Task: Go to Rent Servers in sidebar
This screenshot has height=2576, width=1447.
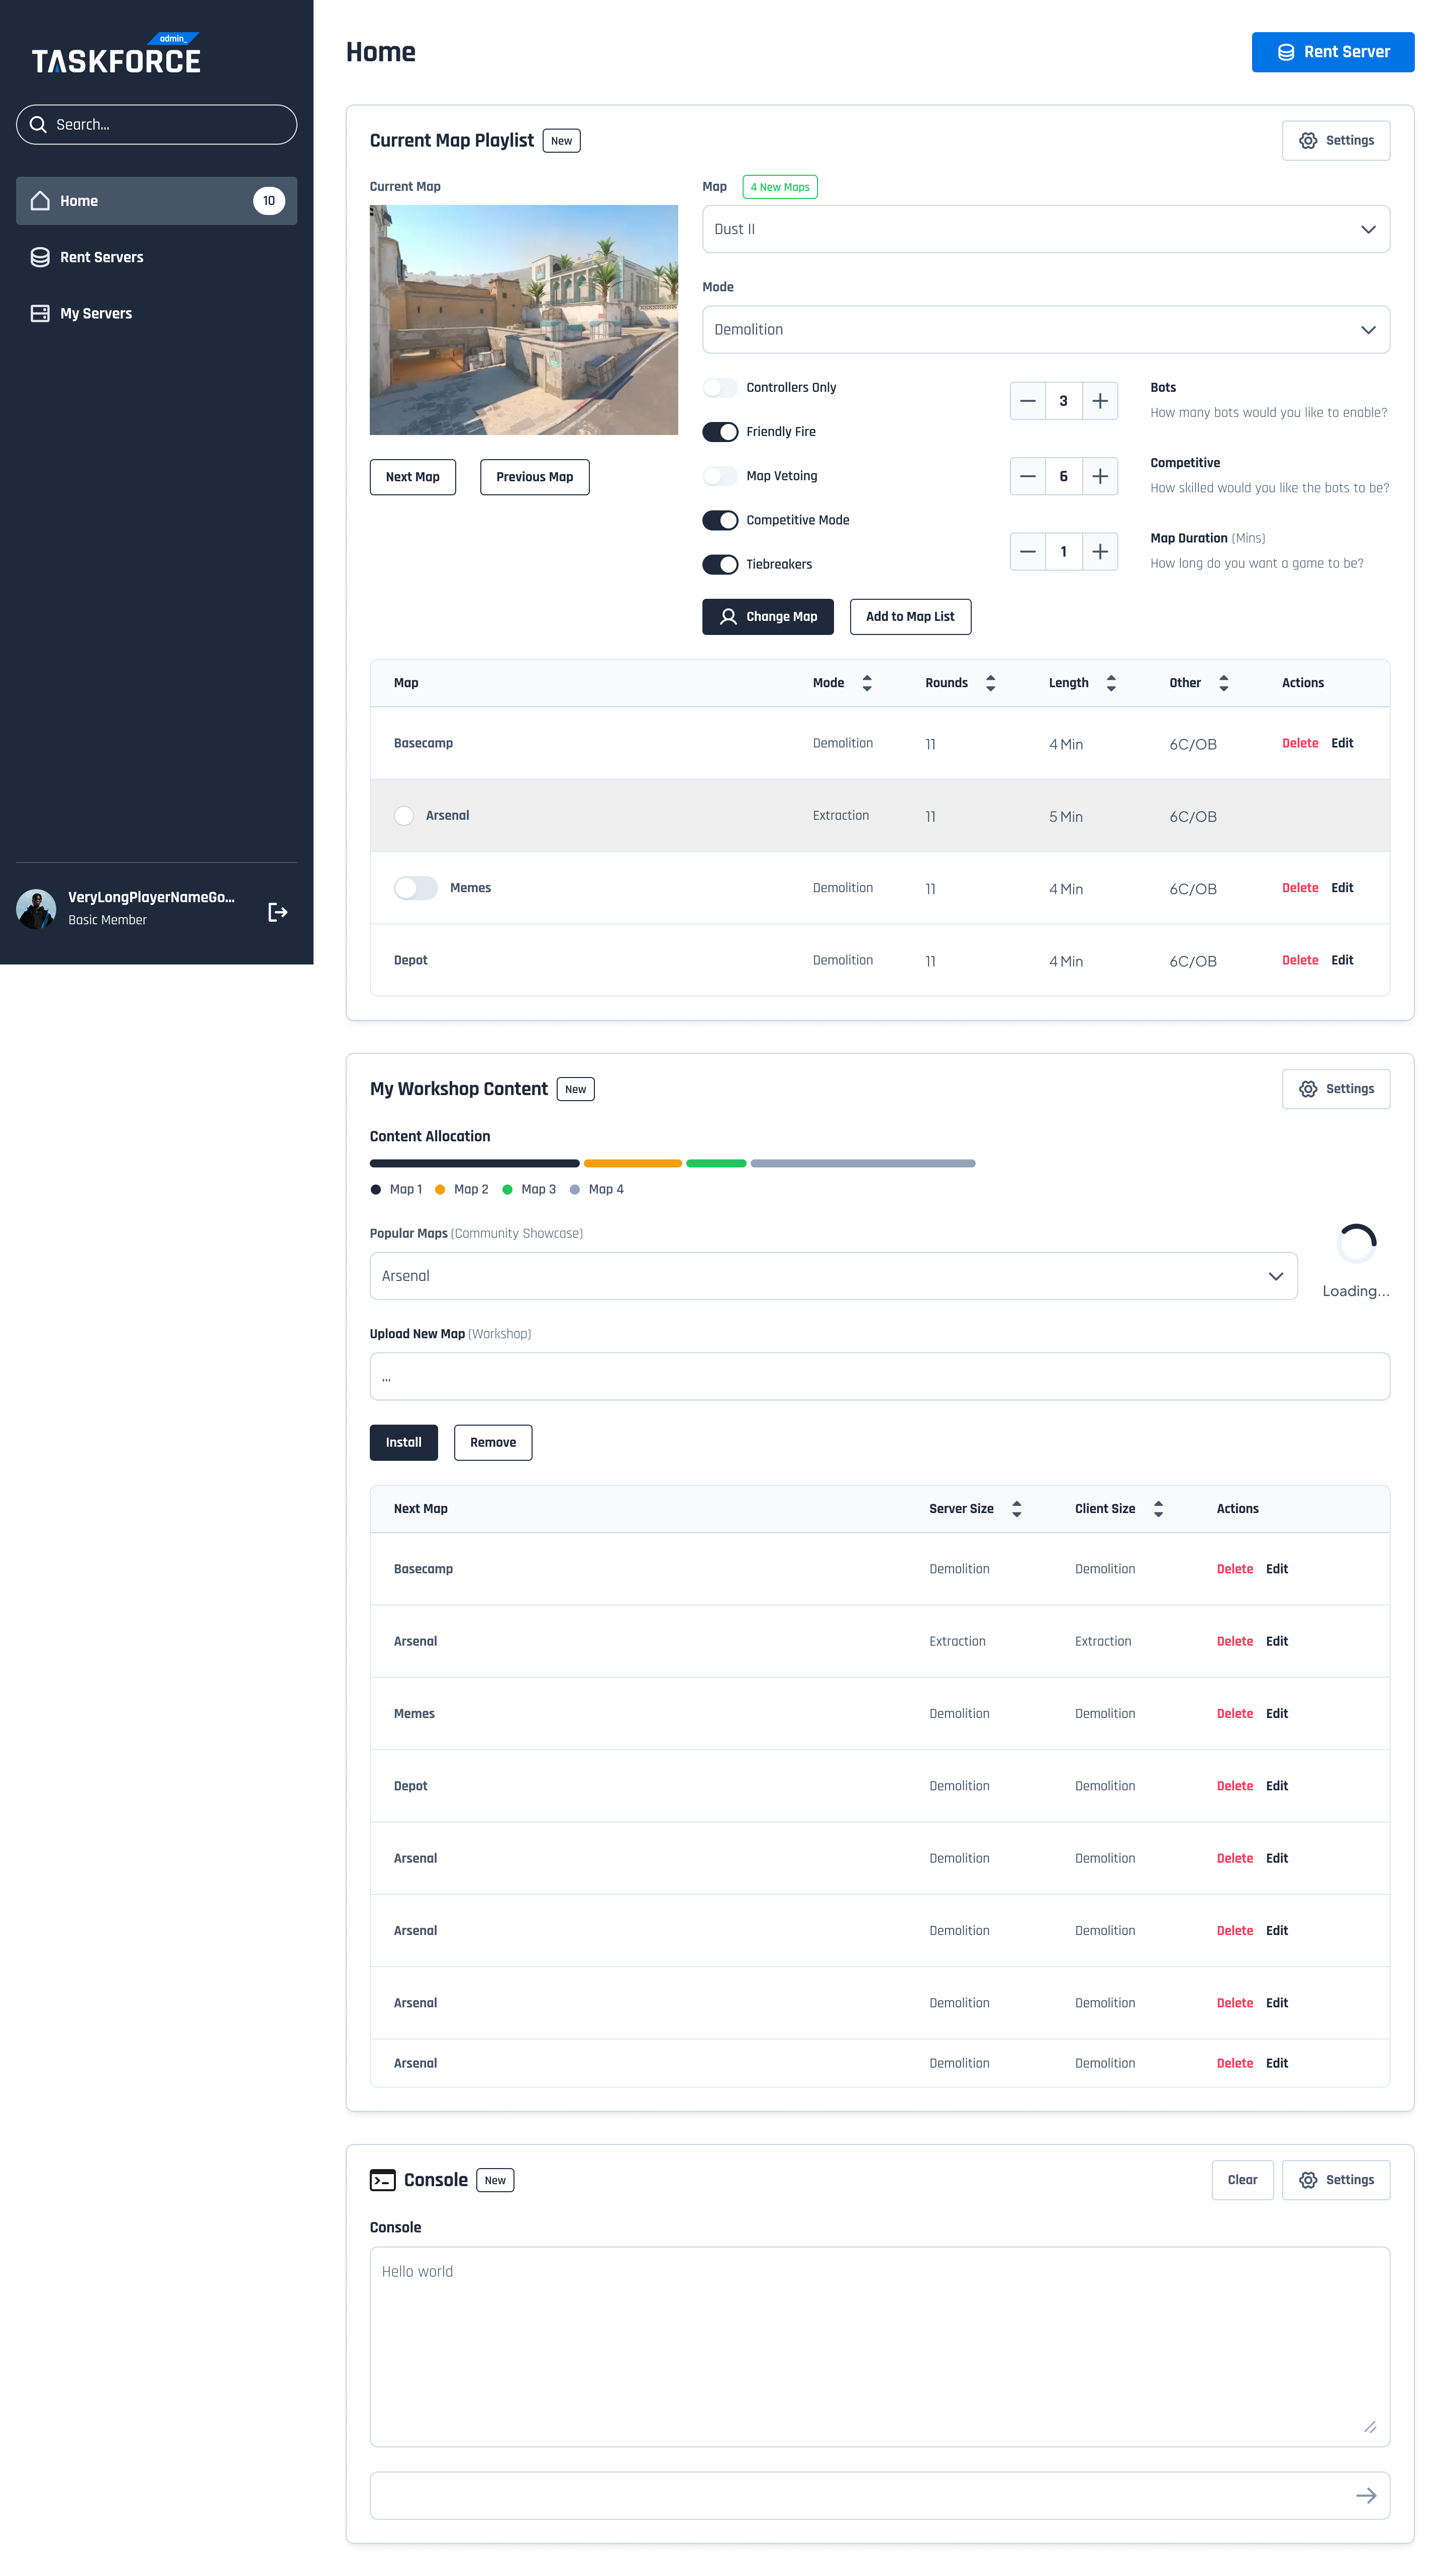Action: (101, 257)
